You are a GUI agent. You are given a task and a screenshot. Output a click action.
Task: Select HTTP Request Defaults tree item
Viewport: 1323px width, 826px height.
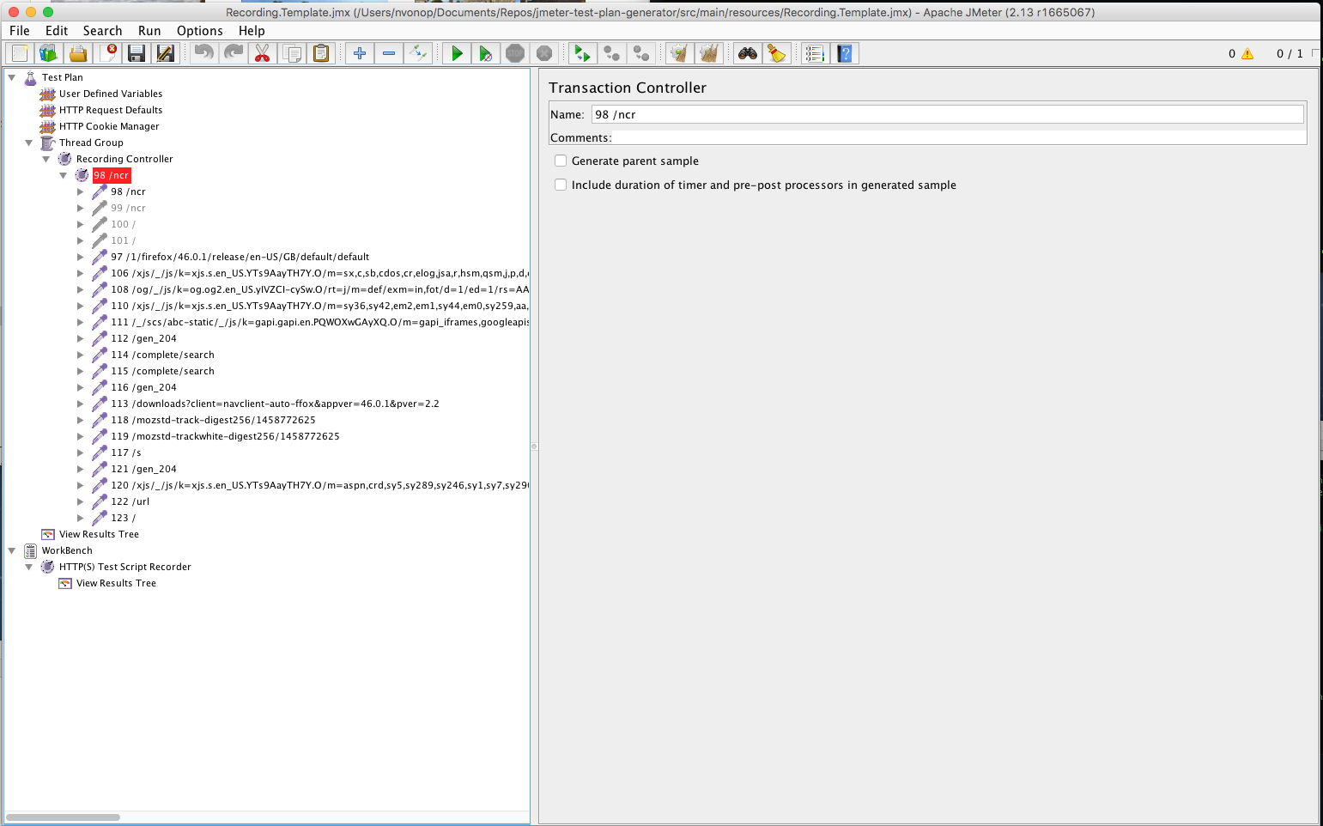click(x=111, y=110)
